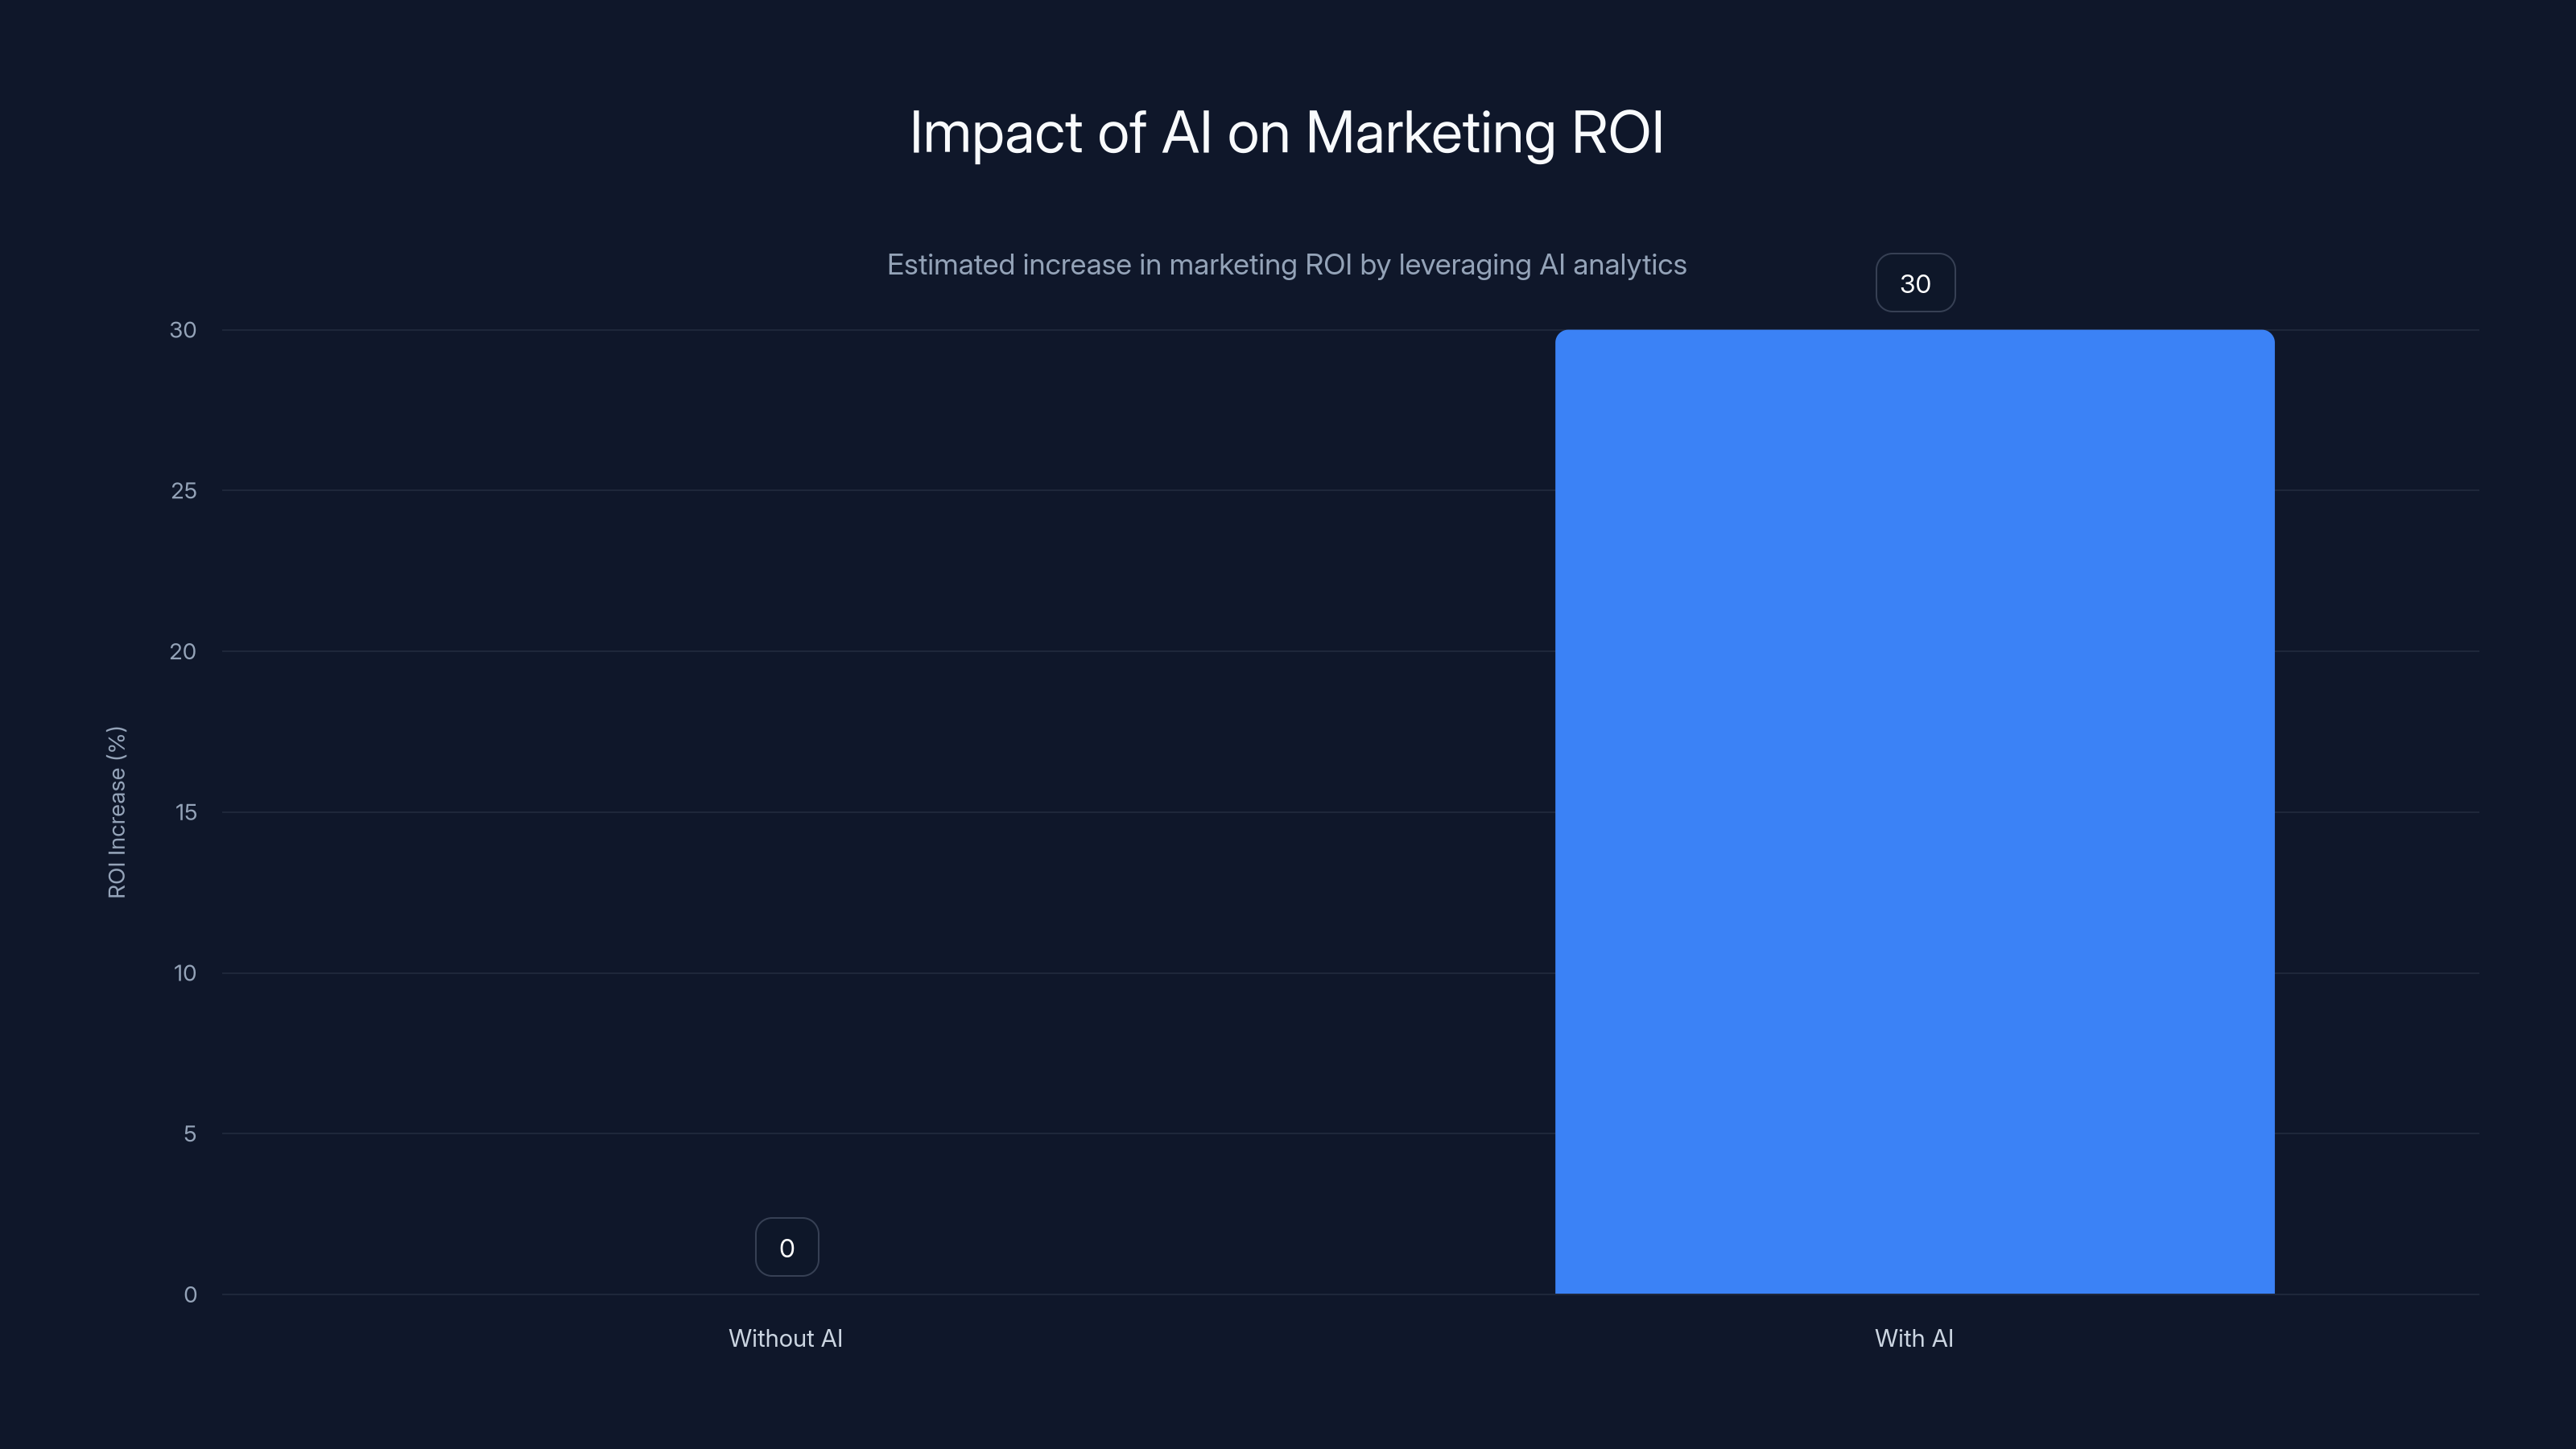Select the 'With AI' axis label
Image resolution: width=2576 pixels, height=1449 pixels.
pyautogui.click(x=1914, y=1338)
